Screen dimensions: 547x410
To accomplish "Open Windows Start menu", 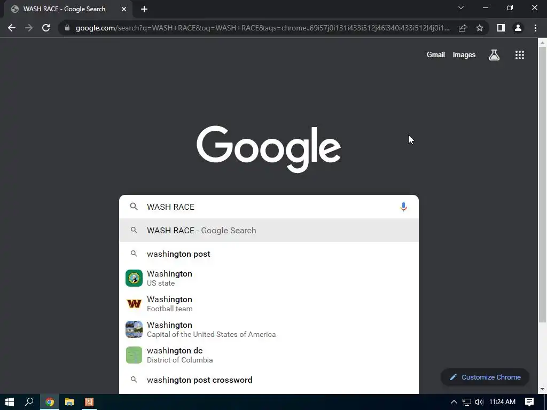I will click(x=10, y=402).
